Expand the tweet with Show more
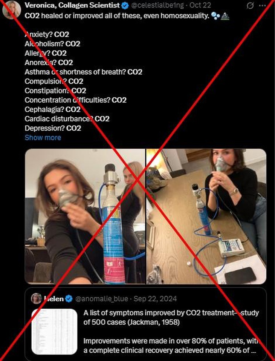The image size is (275, 361). (x=43, y=137)
